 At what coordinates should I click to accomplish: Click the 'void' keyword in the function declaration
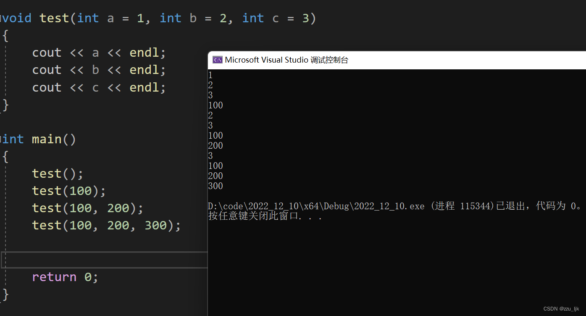(16, 18)
